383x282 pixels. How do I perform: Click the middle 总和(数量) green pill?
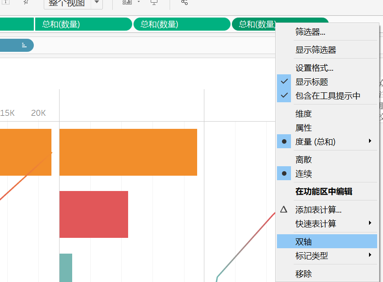click(x=182, y=24)
